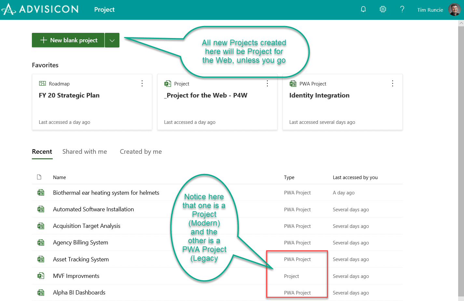Sort by Last accessed by you header
464x301 pixels.
(355, 177)
